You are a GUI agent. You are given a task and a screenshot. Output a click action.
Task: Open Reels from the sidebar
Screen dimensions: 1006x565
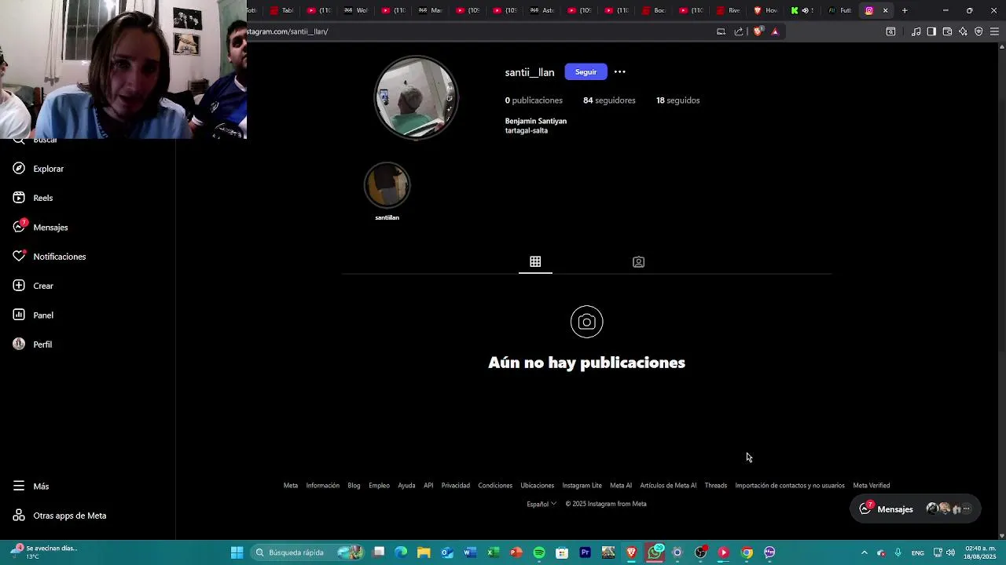[x=32, y=198]
